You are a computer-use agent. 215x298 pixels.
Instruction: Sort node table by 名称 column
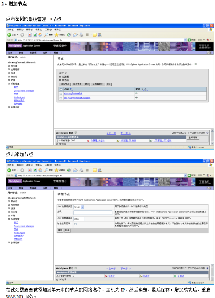pos(71,89)
